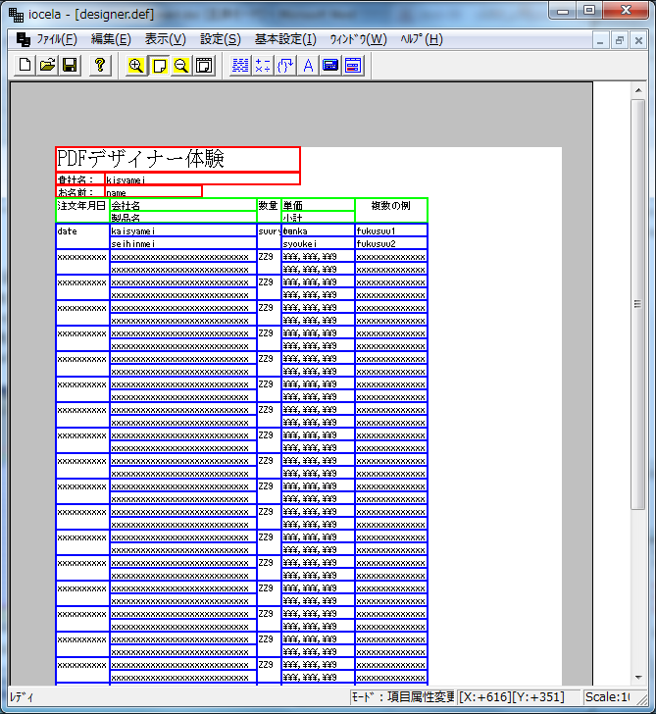Select the syoukei field cell

click(318, 243)
